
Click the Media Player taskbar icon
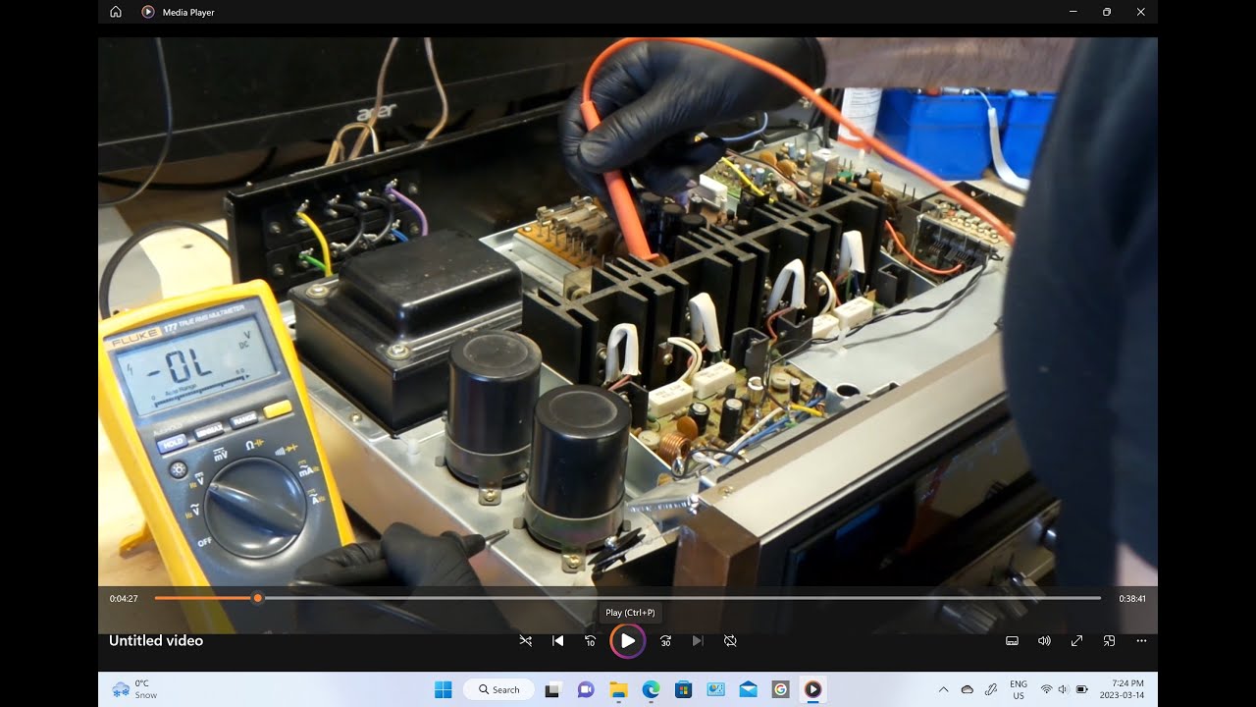click(x=812, y=689)
